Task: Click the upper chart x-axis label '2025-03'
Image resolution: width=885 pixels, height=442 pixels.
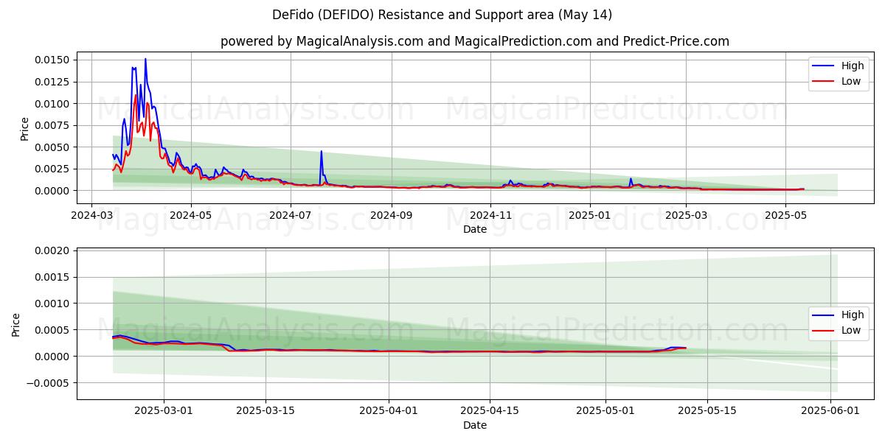Action: pyautogui.click(x=686, y=215)
